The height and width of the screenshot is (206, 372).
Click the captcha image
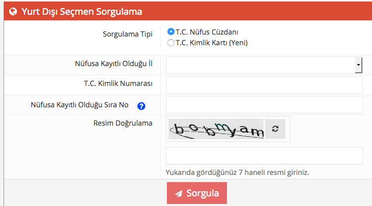tap(216, 129)
